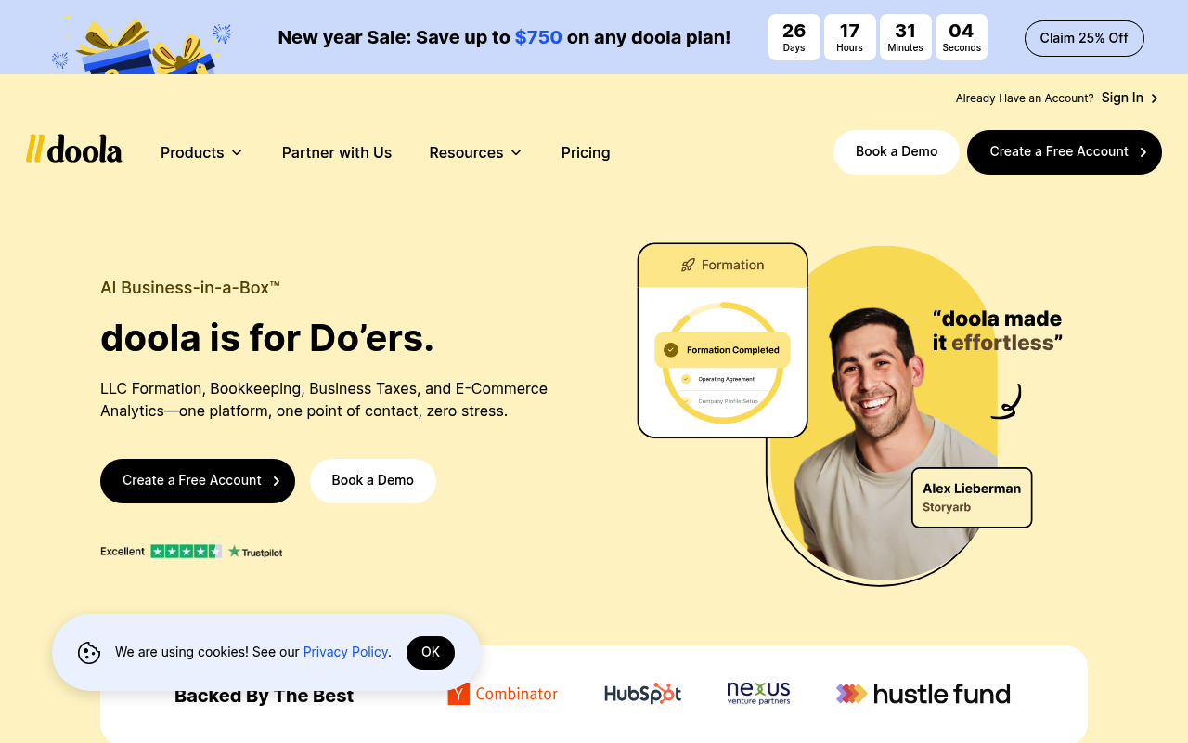This screenshot has height=743, width=1188.
Task: Click the Trustpilot star rating
Action: pyautogui.click(x=186, y=551)
